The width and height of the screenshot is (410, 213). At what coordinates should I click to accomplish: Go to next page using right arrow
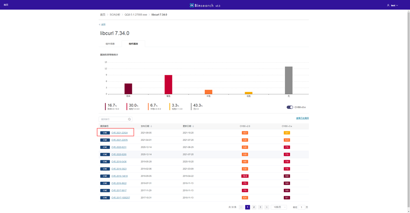[267, 207]
